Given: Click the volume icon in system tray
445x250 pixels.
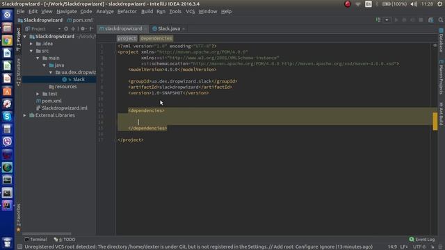Looking at the screenshot, I should (x=414, y=4).
